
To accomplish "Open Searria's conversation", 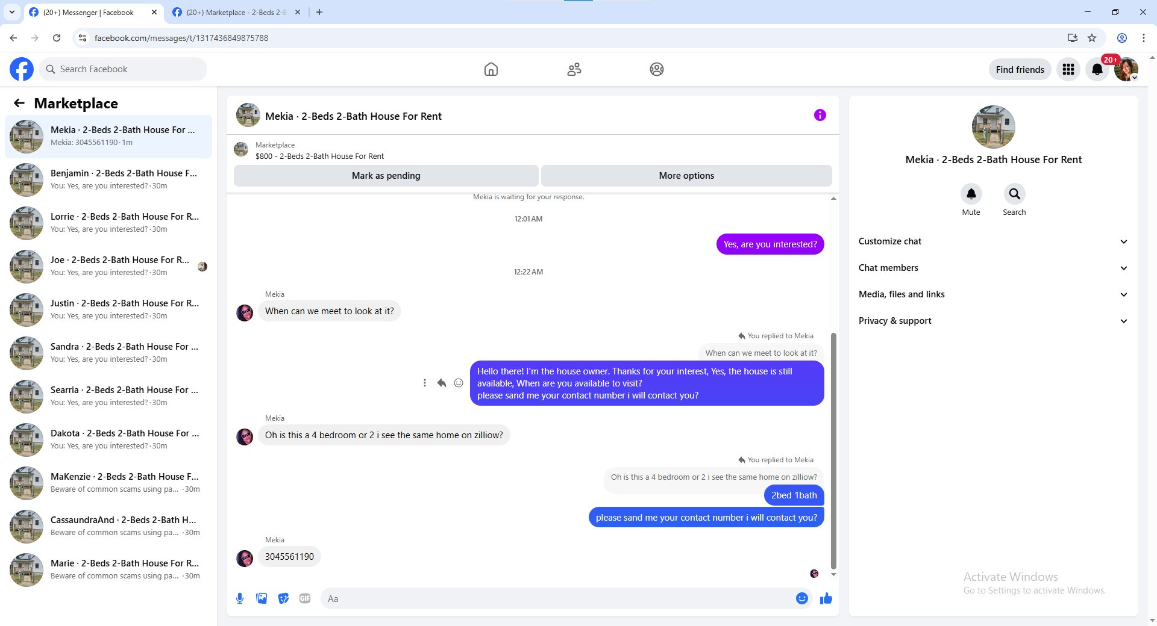I will tap(108, 396).
